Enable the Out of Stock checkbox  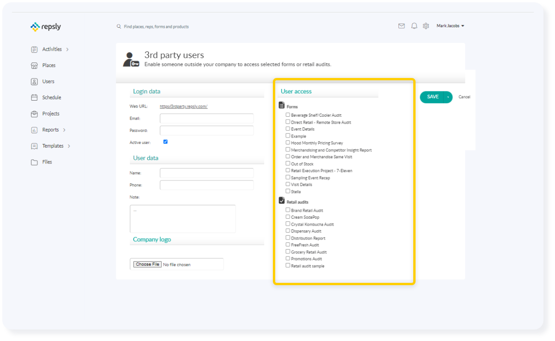click(x=288, y=163)
